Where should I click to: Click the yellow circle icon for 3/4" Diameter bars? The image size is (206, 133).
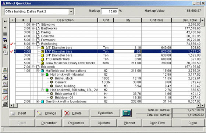(x=42, y=55)
